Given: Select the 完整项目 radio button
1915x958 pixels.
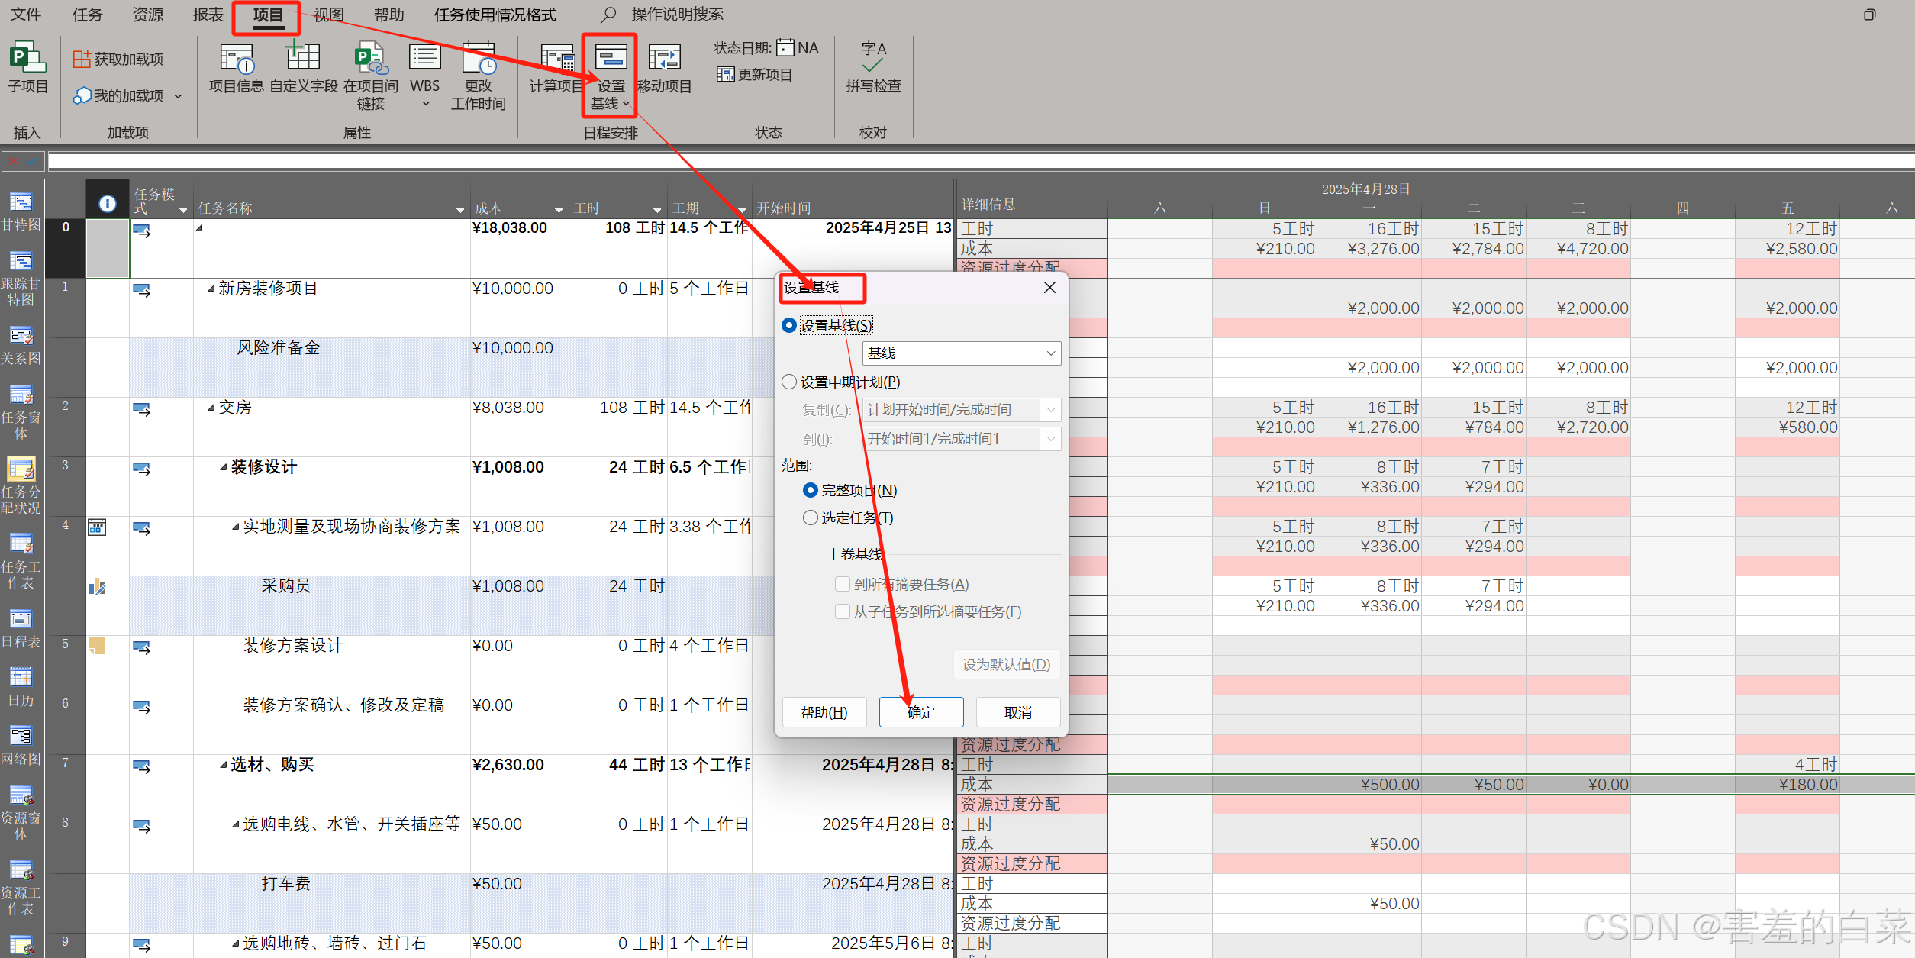Looking at the screenshot, I should (811, 490).
